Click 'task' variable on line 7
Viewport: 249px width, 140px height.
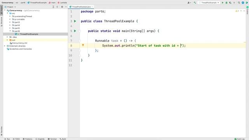coord(115,41)
